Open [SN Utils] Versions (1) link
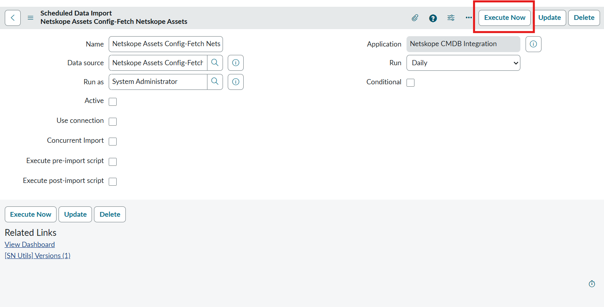The width and height of the screenshot is (604, 307). click(37, 256)
